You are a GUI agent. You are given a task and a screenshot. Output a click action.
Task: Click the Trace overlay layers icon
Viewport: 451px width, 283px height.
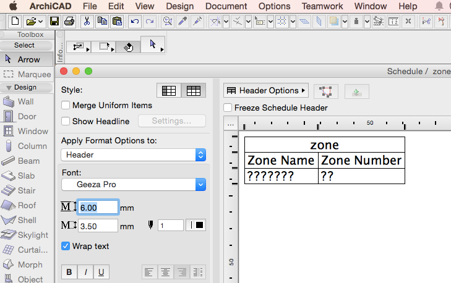pyautogui.click(x=334, y=21)
